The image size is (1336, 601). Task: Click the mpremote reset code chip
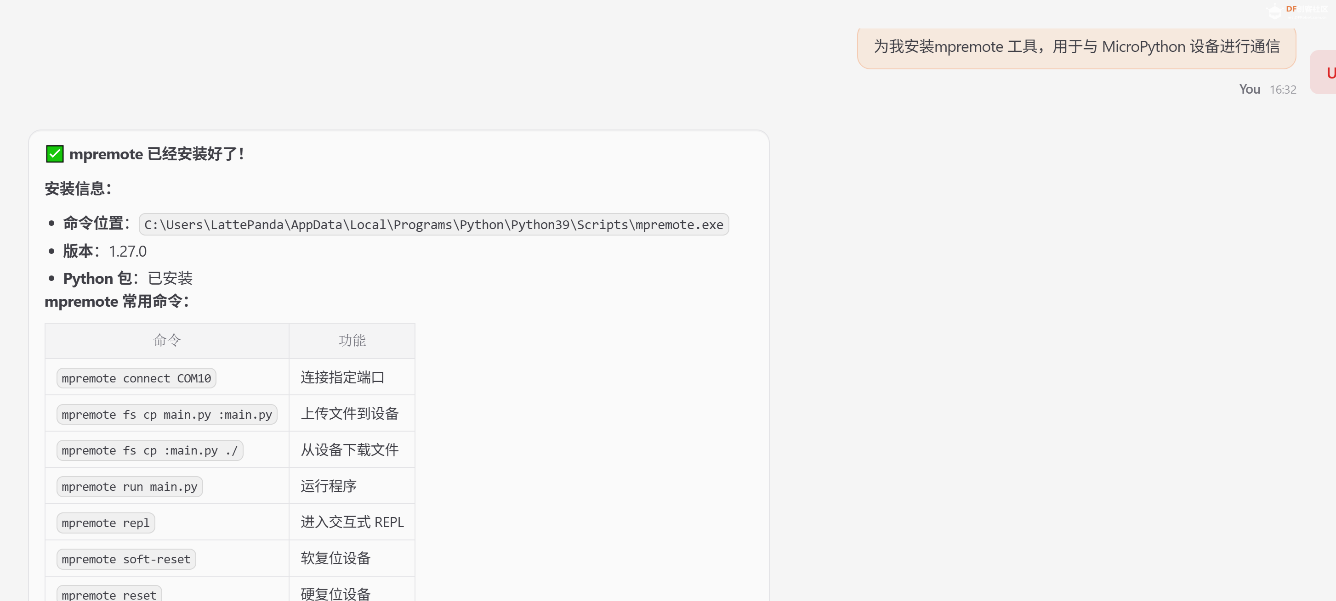coord(108,595)
